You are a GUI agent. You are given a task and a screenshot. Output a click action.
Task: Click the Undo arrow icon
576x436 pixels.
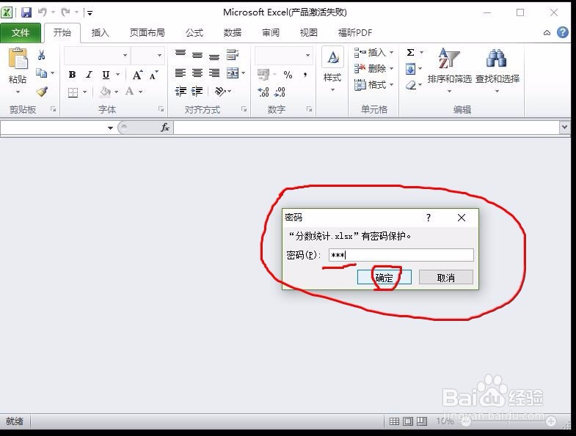coord(43,12)
